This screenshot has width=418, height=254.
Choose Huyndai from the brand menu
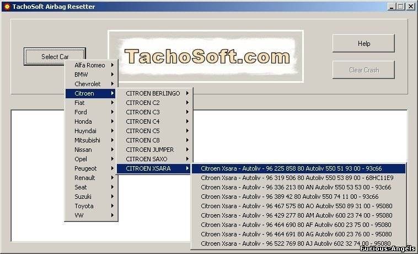coord(90,131)
